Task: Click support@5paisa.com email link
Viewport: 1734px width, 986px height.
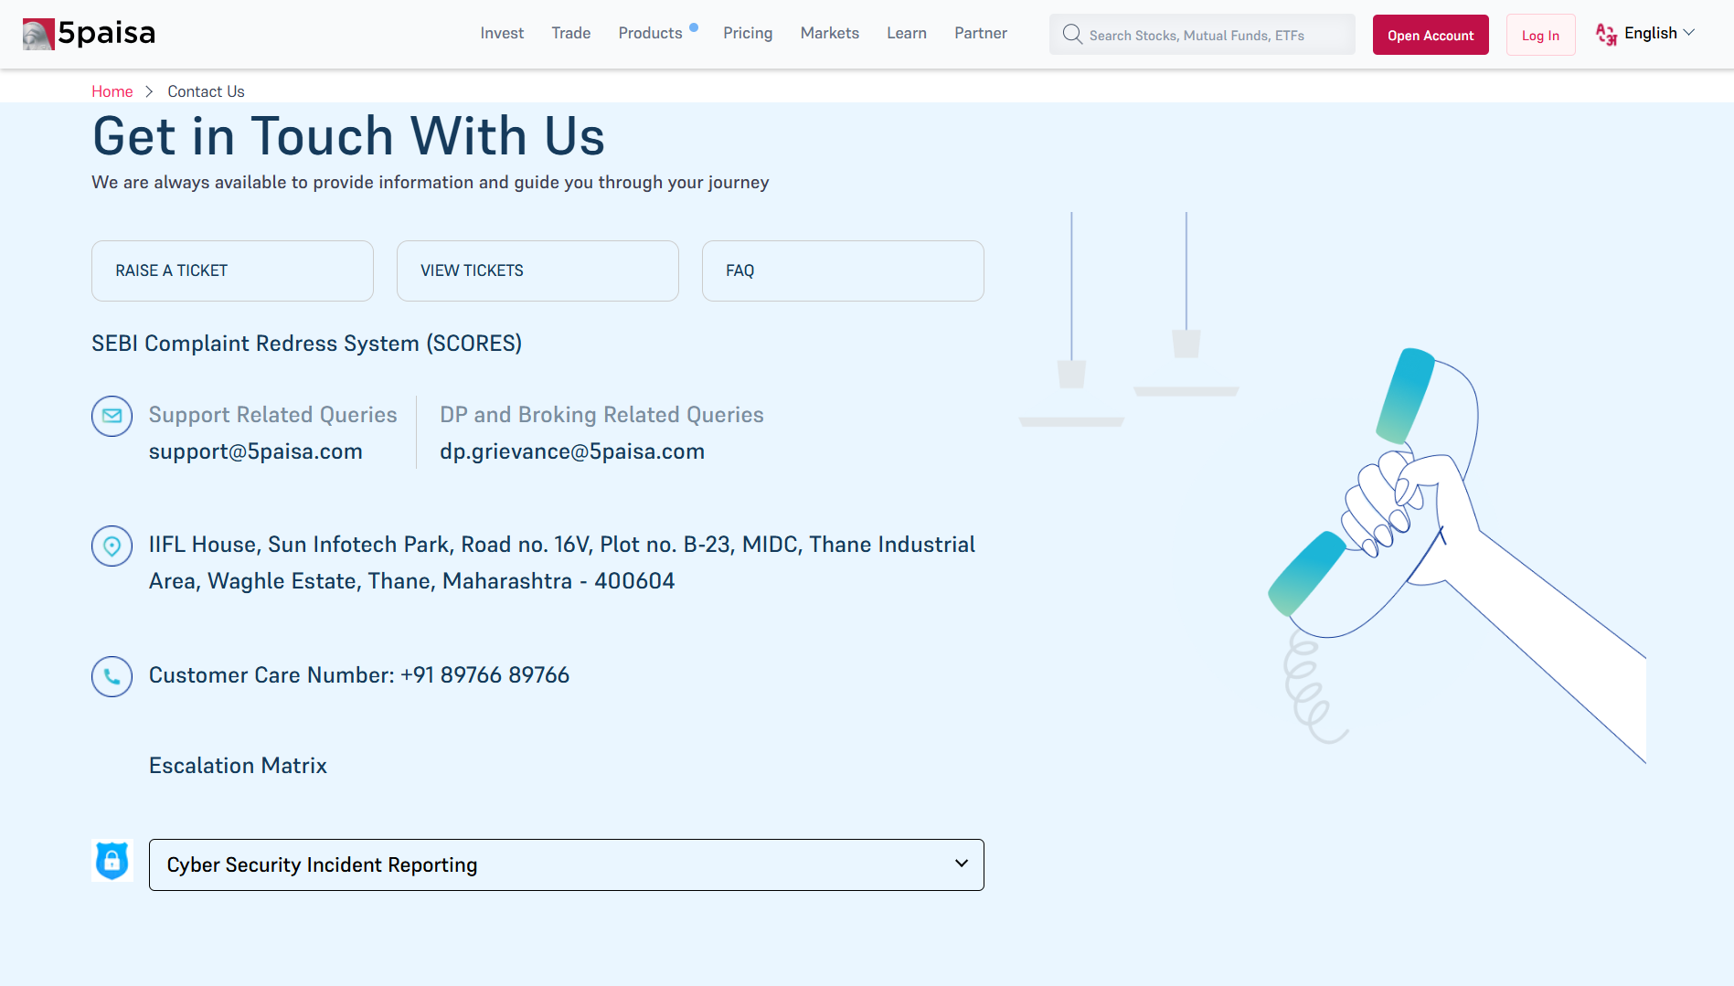Action: tap(256, 451)
